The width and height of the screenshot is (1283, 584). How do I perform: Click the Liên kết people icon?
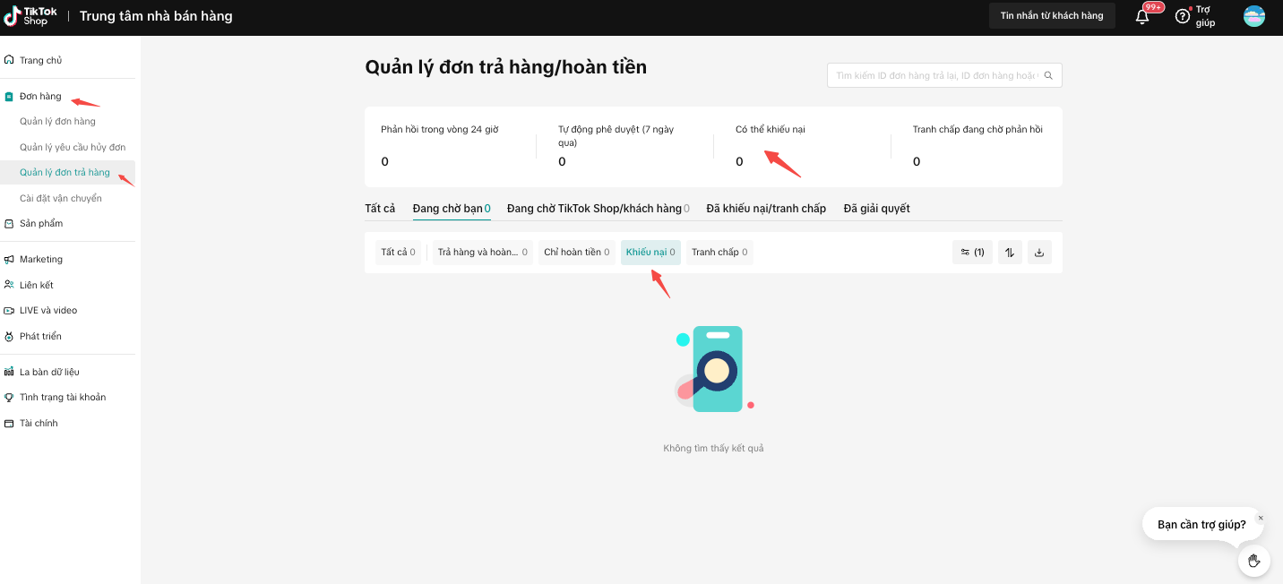coord(9,285)
